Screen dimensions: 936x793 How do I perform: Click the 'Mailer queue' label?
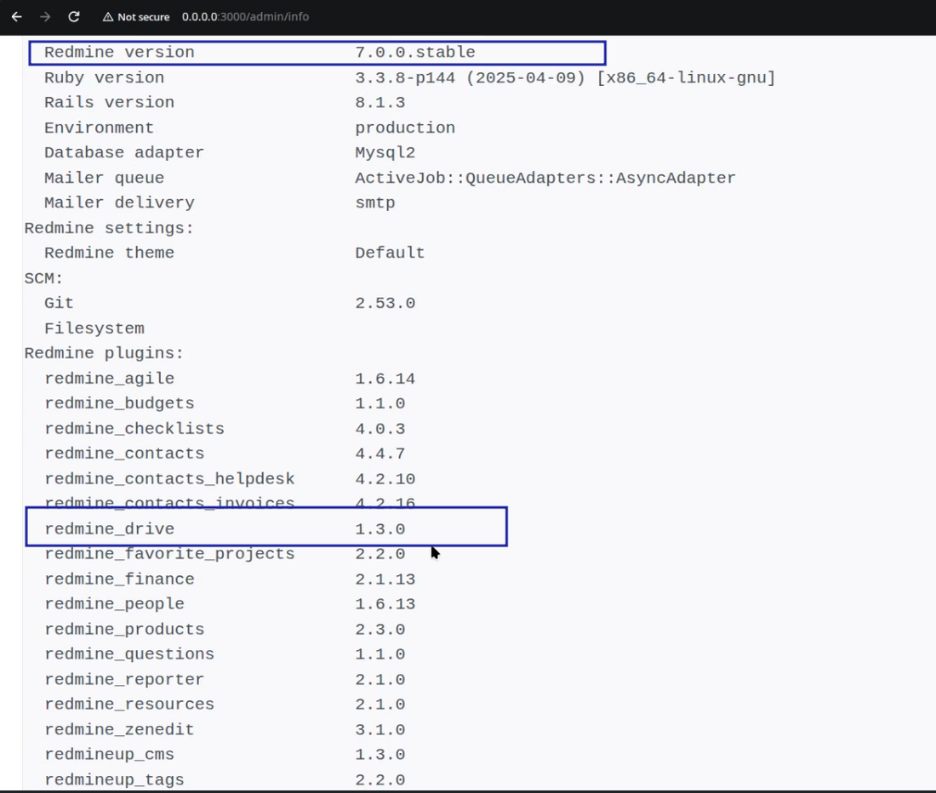pos(104,178)
